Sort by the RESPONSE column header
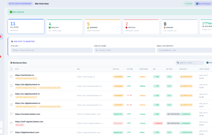Image resolution: width=212 pixels, height=135 pixels. (144, 69)
